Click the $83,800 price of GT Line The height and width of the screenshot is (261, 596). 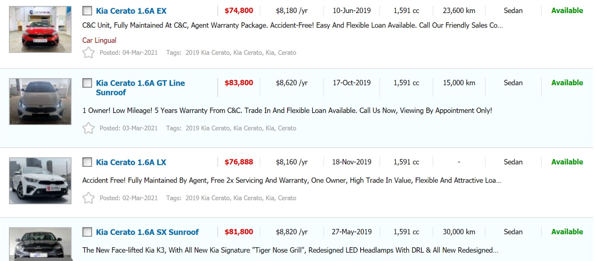point(239,83)
